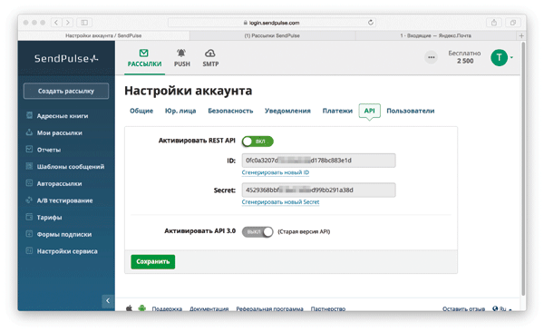
Task: Collapse the sidebar with the chevron button
Action: [x=108, y=301]
